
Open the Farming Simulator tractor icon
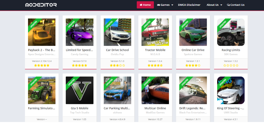42,90
